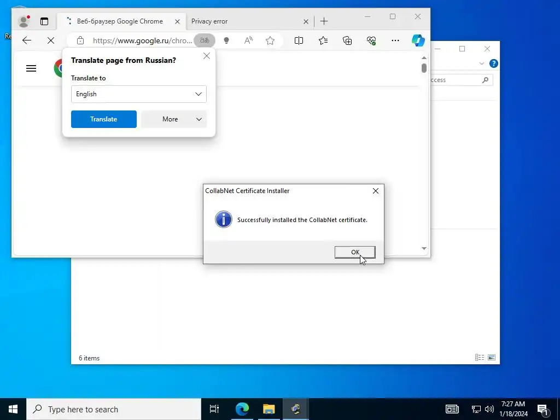This screenshot has width=560, height=420.
Task: Open the Edge profile icon
Action: click(24, 21)
